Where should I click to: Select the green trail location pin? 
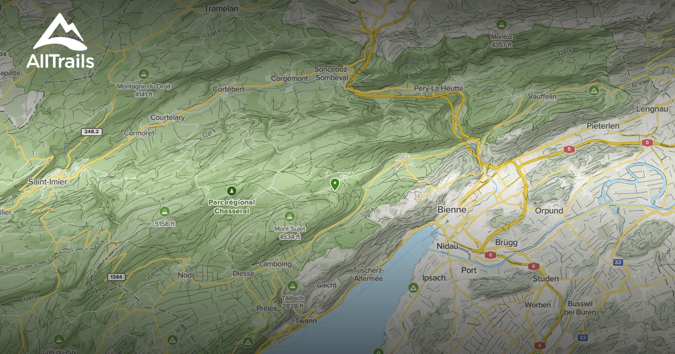pyautogui.click(x=335, y=184)
